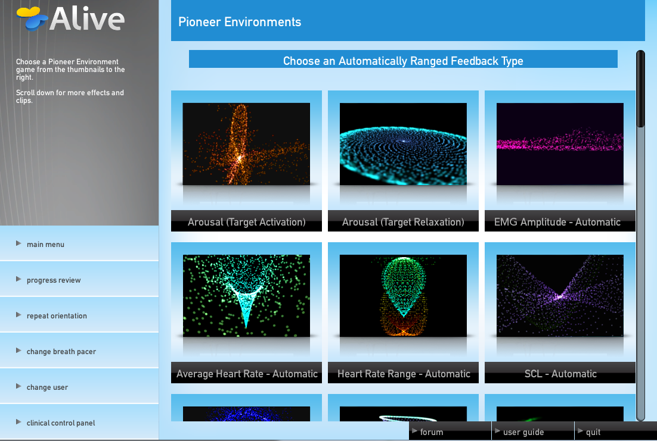Viewport: 657px width, 441px height.
Task: Open the user guide link
Action: point(523,432)
